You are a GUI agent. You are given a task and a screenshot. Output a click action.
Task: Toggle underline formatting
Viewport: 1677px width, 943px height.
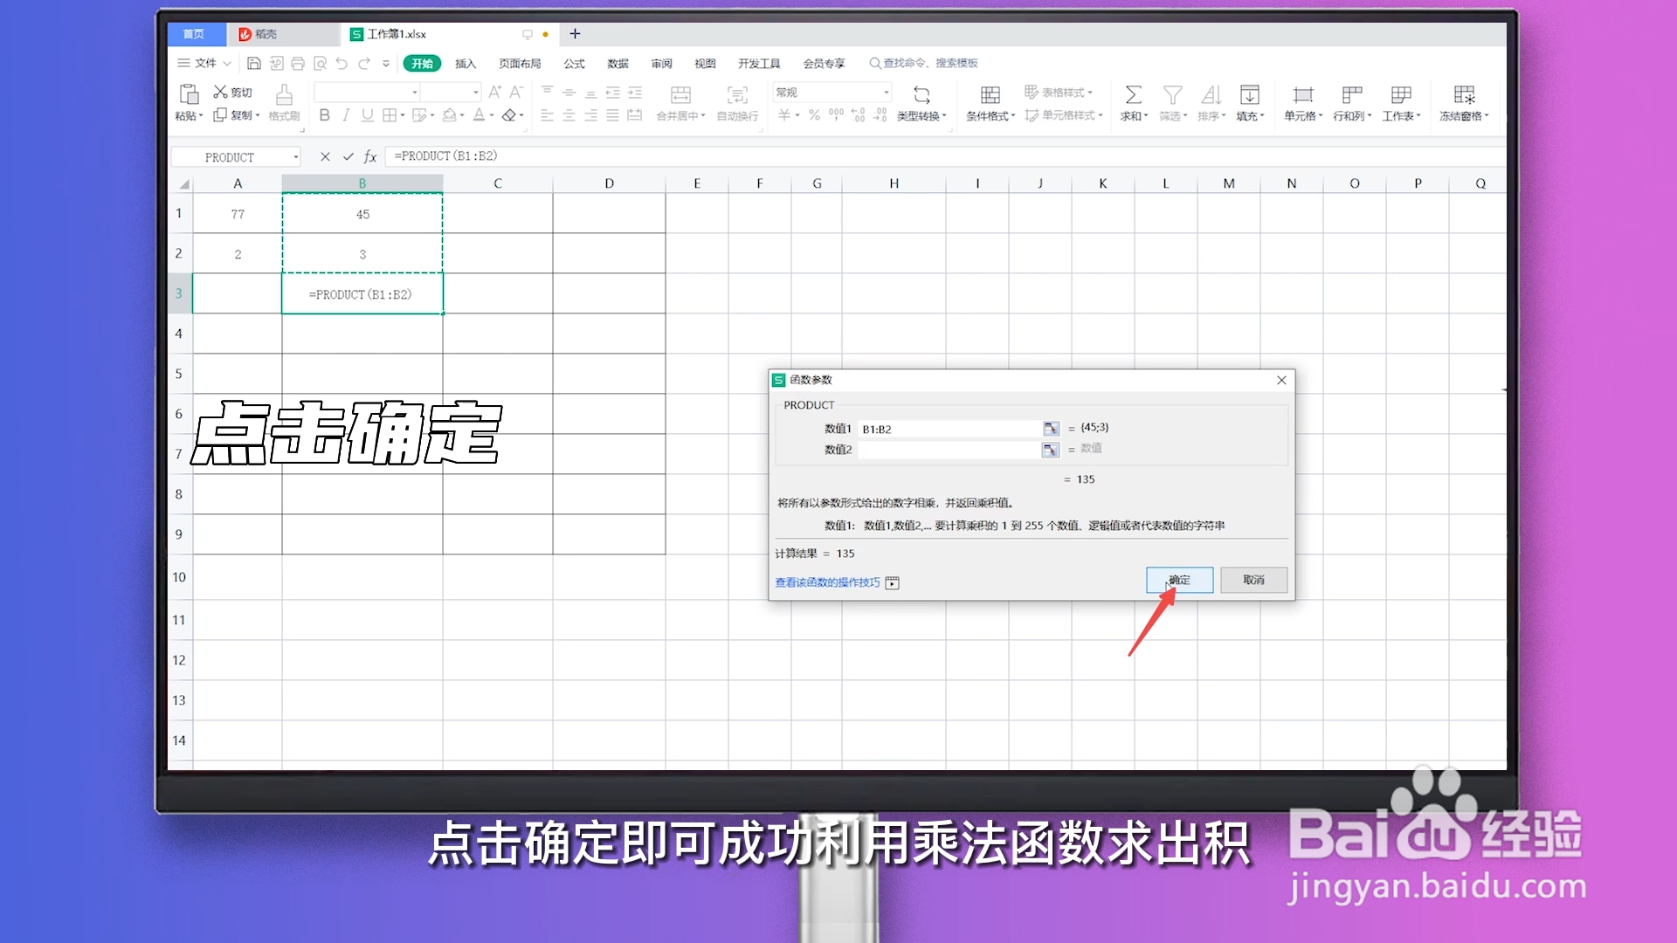pyautogui.click(x=367, y=114)
